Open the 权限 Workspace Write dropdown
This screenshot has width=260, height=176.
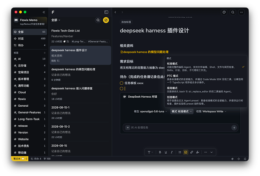(211, 111)
